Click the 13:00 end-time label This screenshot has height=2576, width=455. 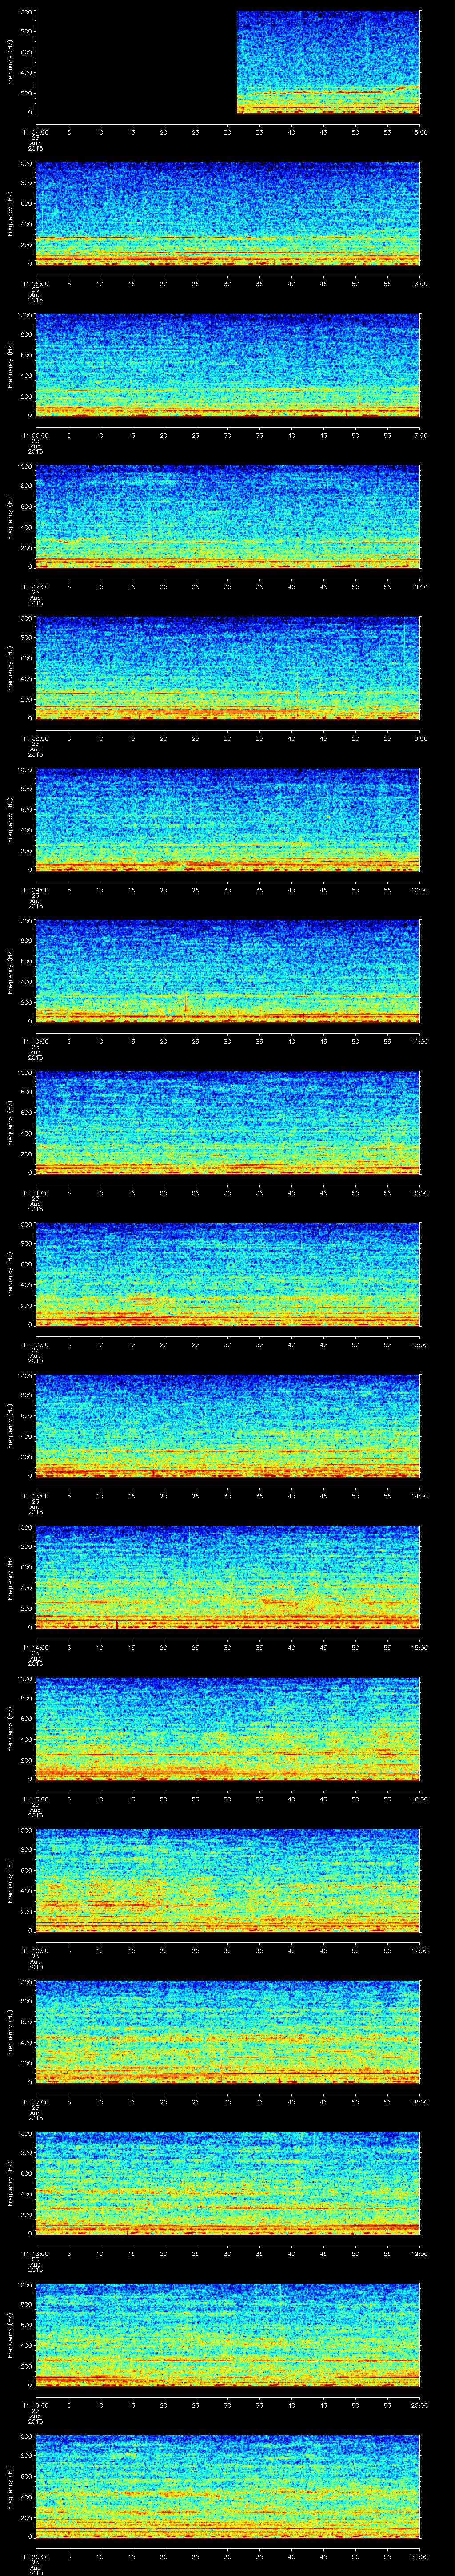point(420,1344)
